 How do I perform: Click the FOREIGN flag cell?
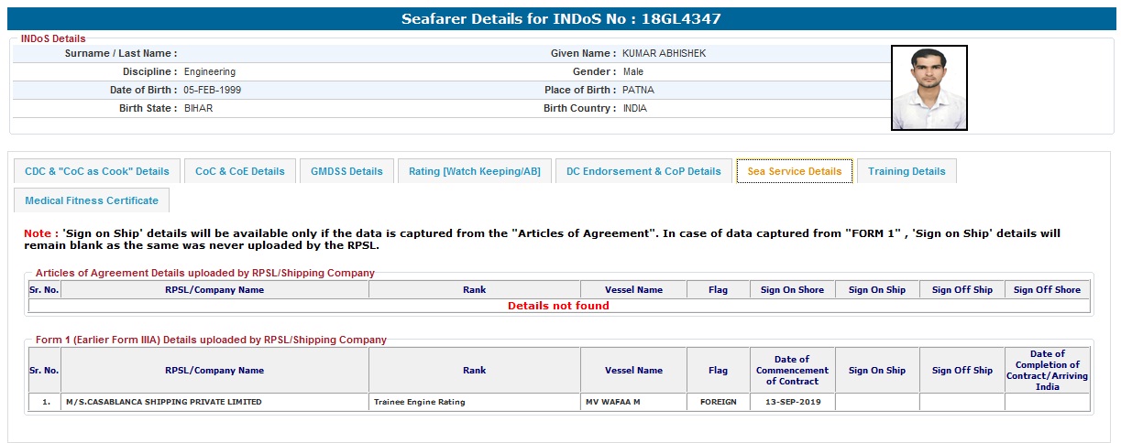coord(718,402)
